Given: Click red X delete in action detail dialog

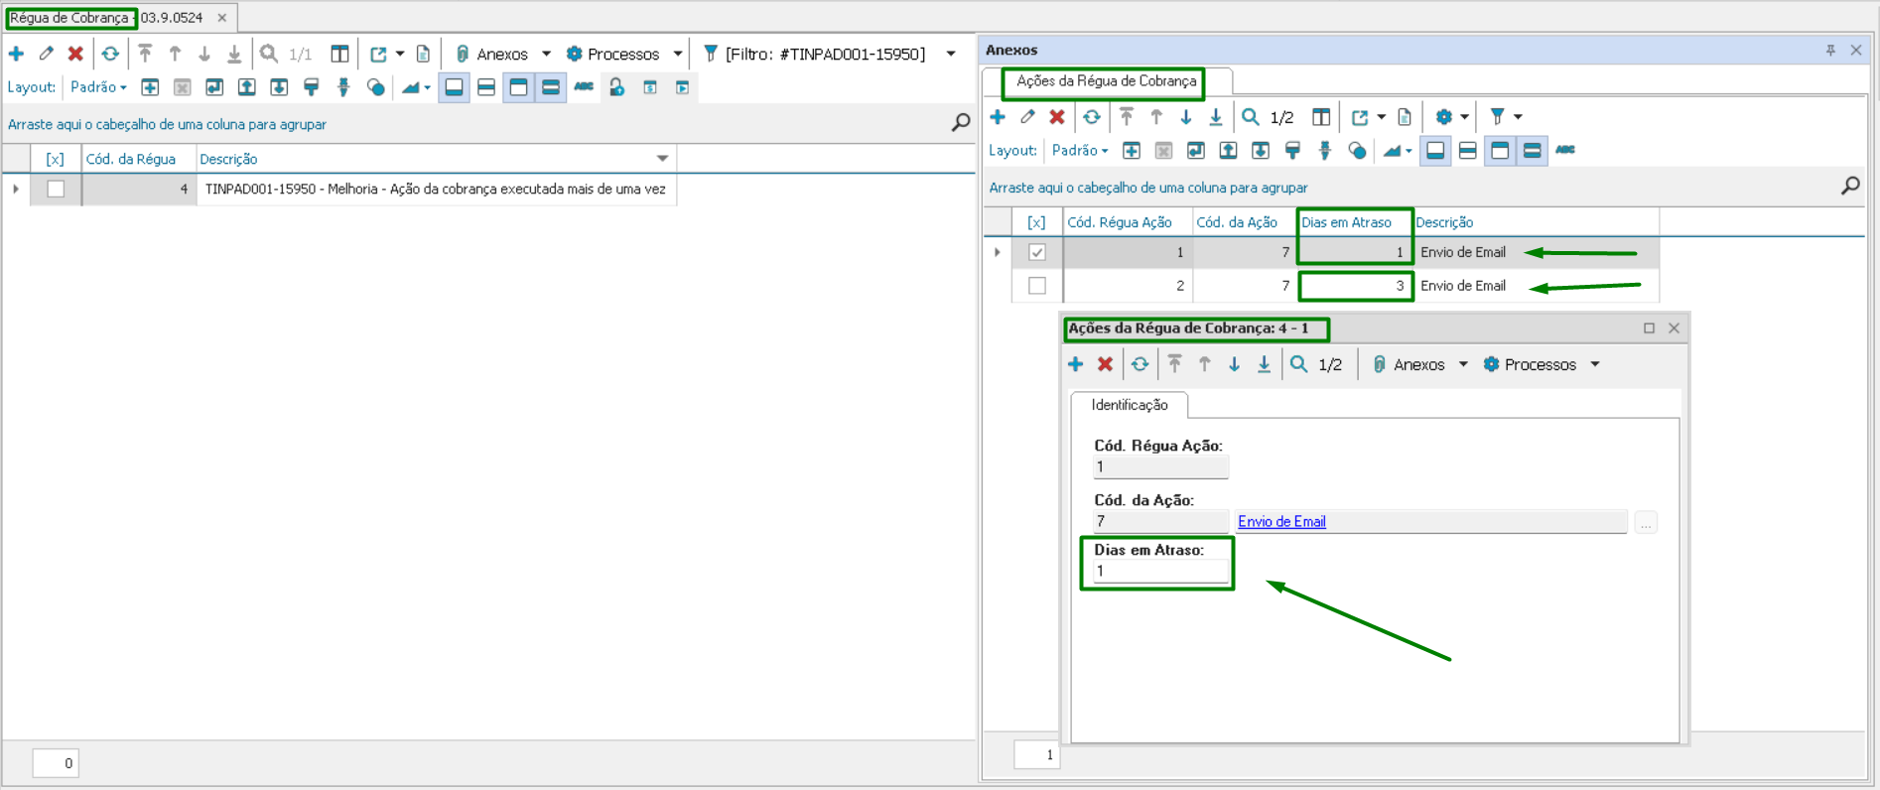Looking at the screenshot, I should coord(1106,364).
